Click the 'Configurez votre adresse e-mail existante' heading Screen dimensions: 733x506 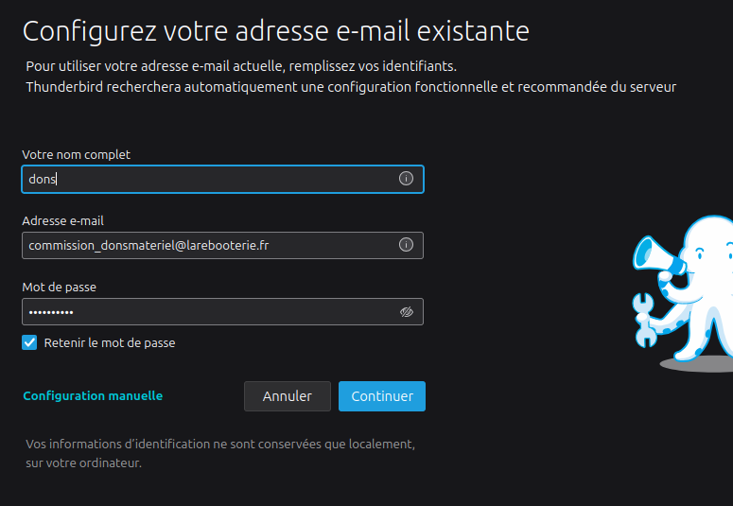tap(275, 30)
